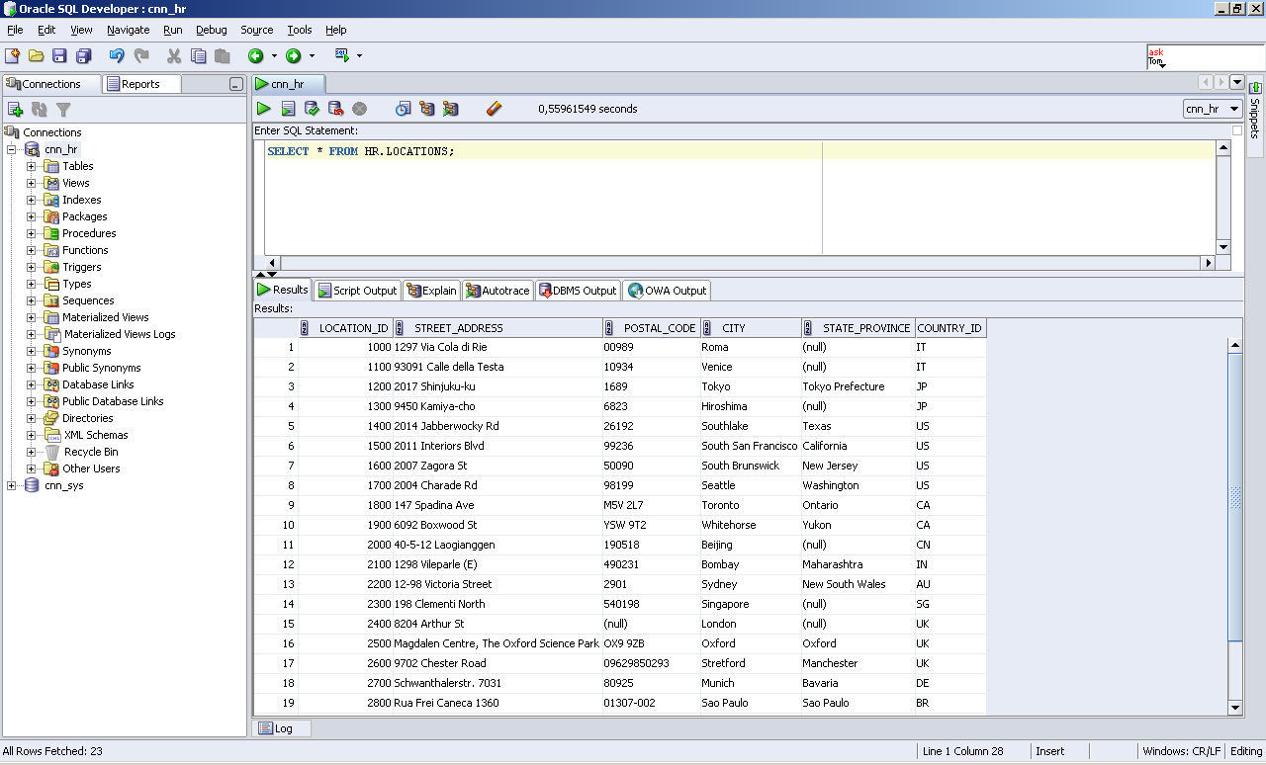Click the Autotrace toolbar icon
1266x765 pixels.
coord(450,109)
